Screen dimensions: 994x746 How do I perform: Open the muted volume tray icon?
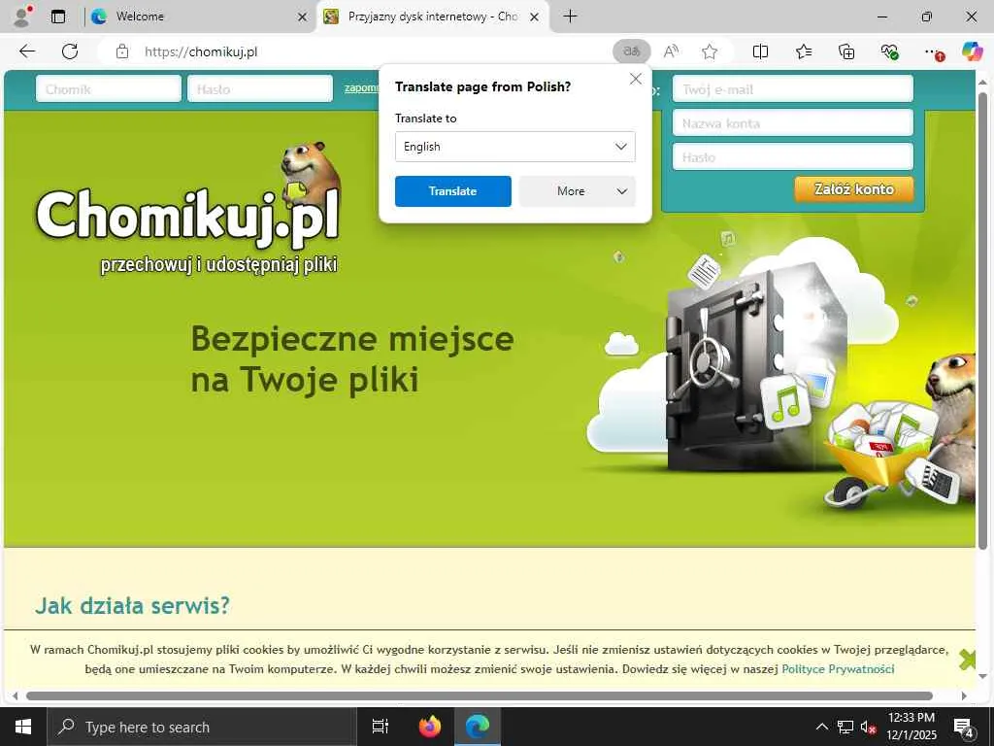click(x=868, y=727)
